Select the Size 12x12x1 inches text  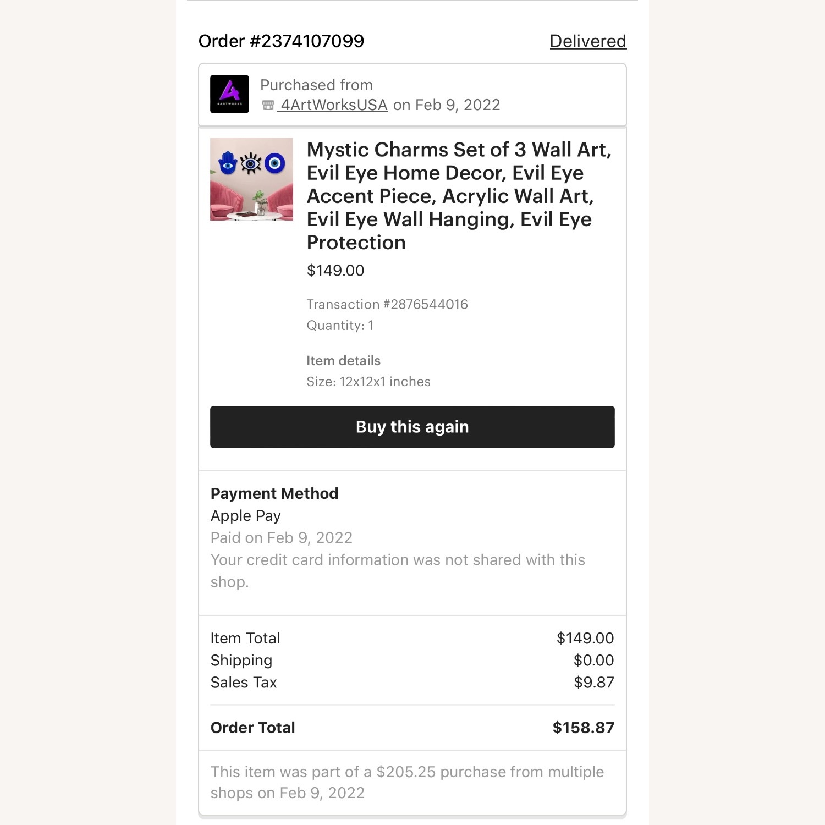point(369,382)
